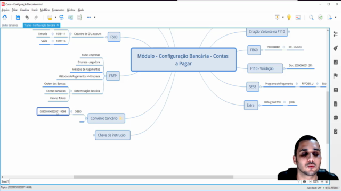Select the Sheet 1 tab

5,181
